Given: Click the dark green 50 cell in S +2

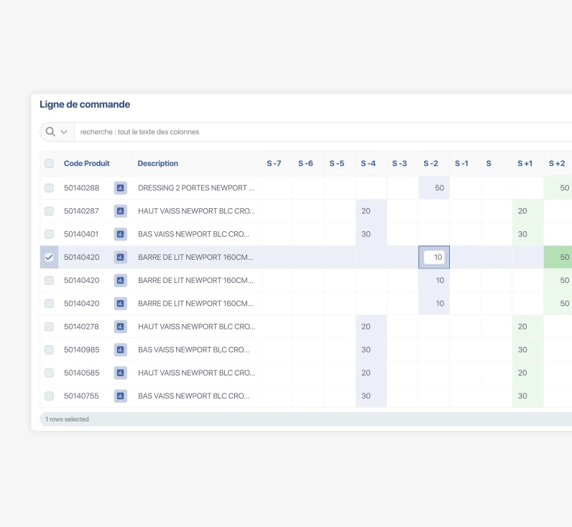Looking at the screenshot, I should click(x=558, y=257).
